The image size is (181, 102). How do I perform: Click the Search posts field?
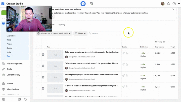[x=105, y=33]
